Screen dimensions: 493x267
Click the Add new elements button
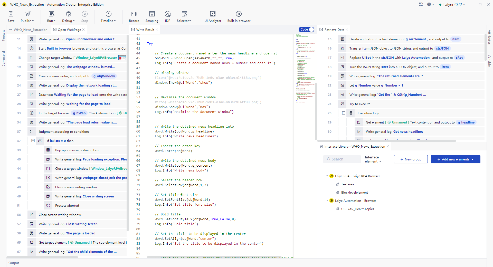[456, 159]
